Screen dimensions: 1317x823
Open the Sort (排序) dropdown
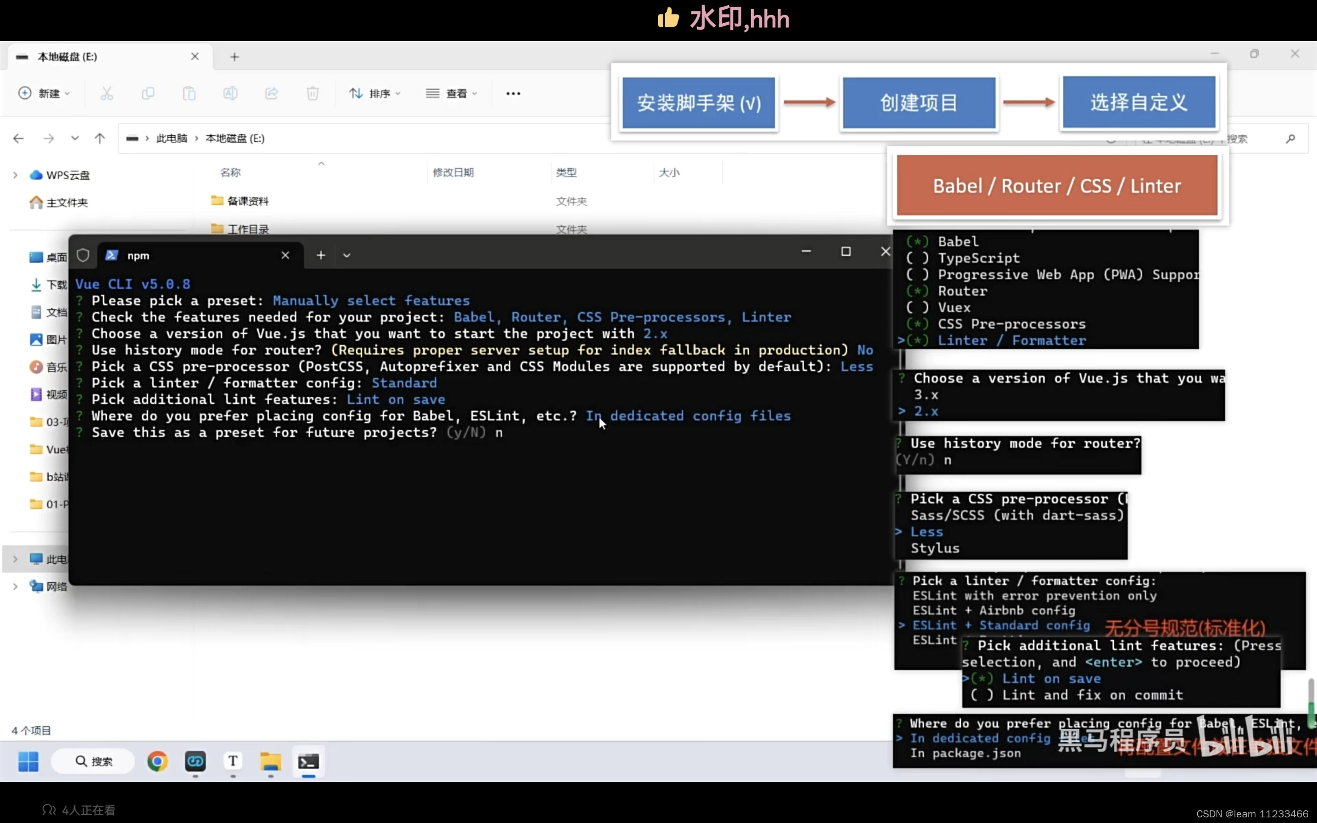coord(375,93)
